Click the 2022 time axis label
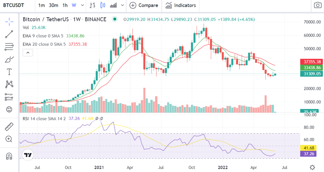This screenshot has width=324, height=172. 223,168
